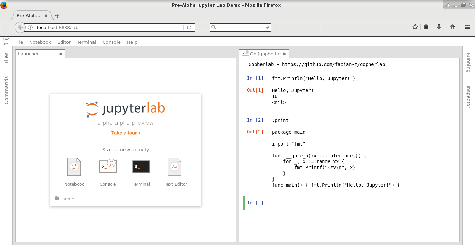Open the Notebook menu
This screenshot has width=475, height=245.
pos(40,42)
